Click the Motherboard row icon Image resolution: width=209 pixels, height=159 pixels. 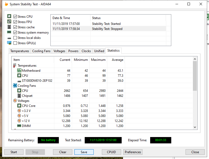tap(19, 70)
